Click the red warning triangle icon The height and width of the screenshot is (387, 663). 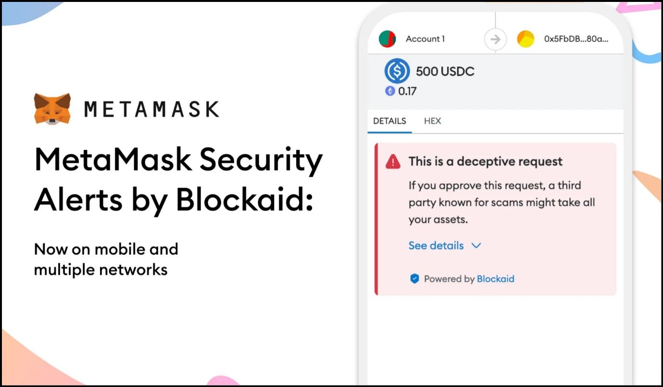point(393,162)
